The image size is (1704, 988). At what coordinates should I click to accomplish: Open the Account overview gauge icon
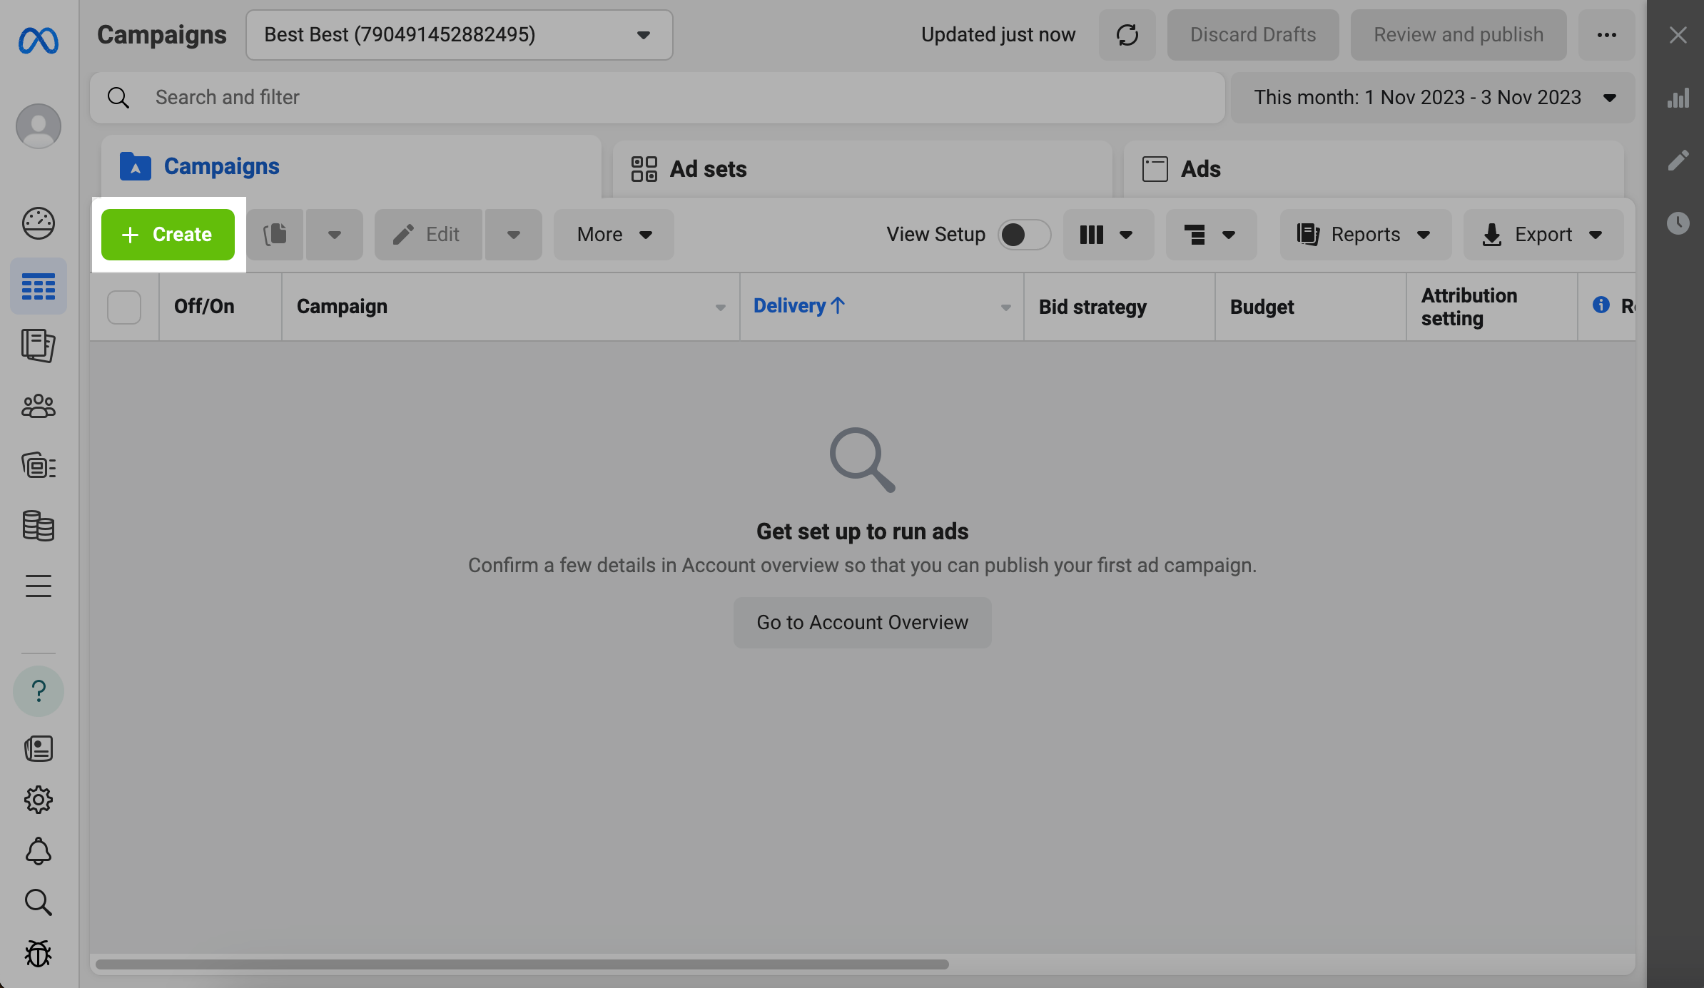39,223
